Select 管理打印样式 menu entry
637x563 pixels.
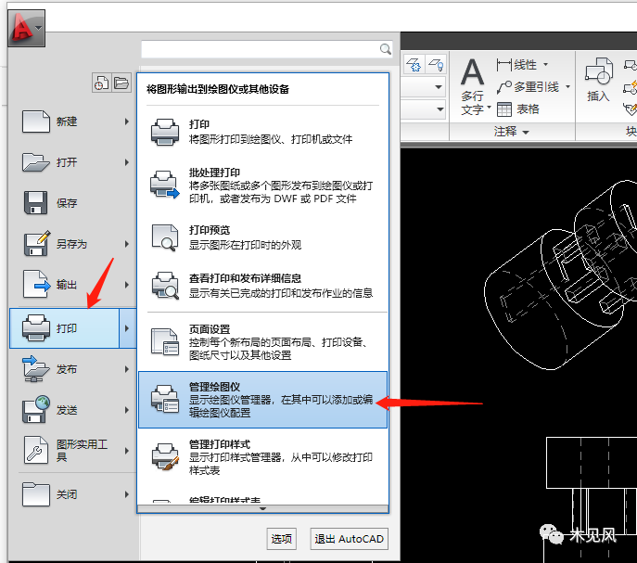tap(262, 457)
